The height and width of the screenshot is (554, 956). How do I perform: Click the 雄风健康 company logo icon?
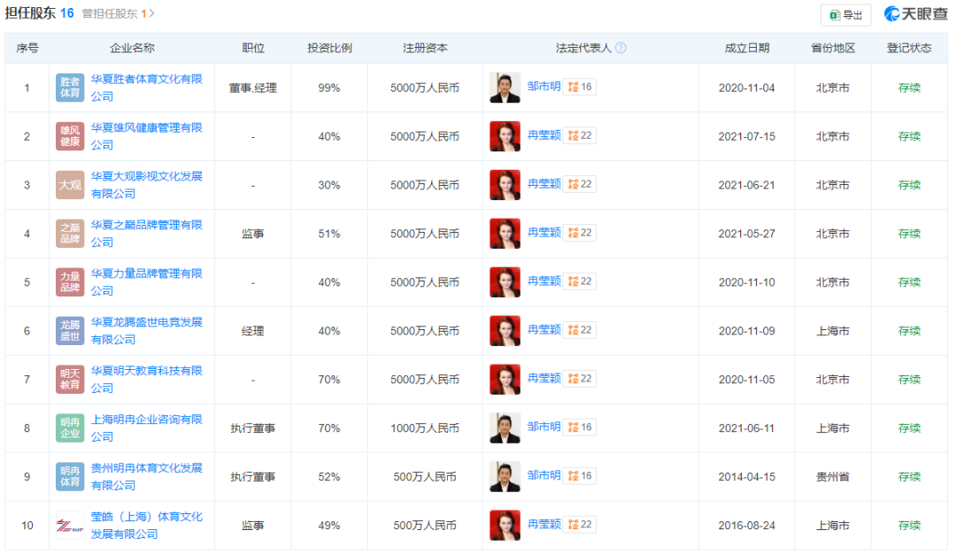70,136
